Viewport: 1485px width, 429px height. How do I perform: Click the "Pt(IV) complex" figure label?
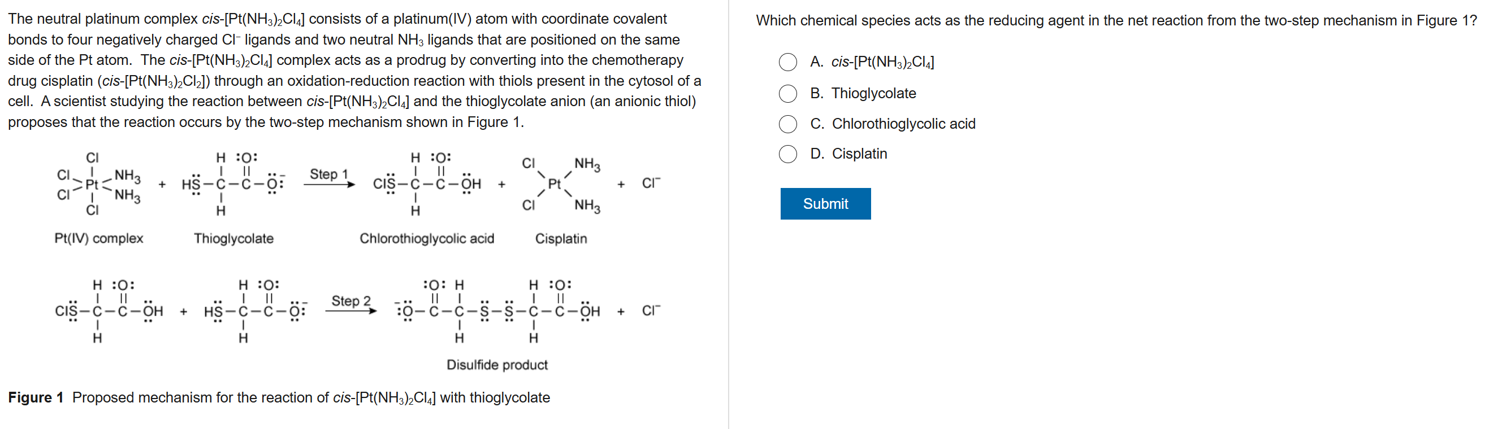click(98, 238)
